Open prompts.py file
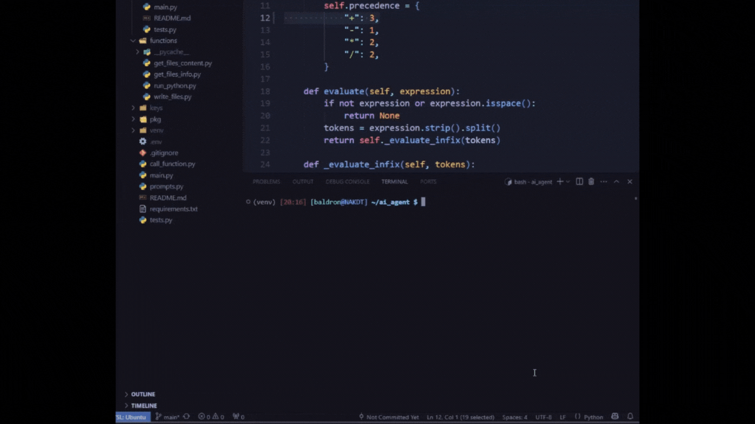Screen dimensions: 755x424 [x=166, y=186]
